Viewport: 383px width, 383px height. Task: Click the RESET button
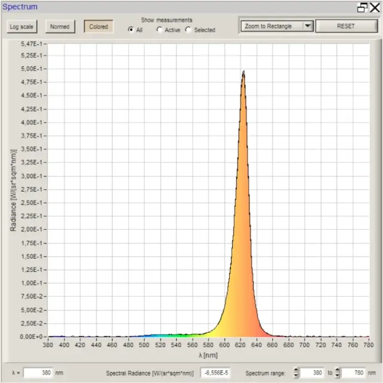346,26
